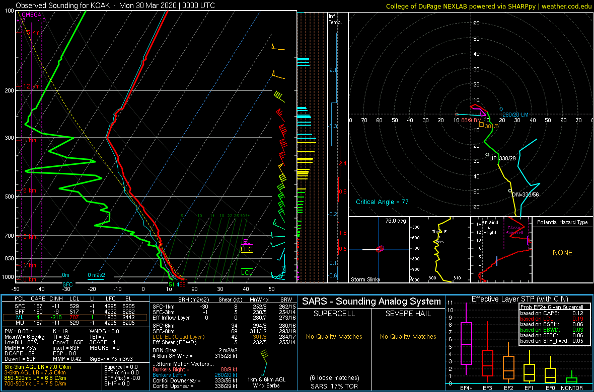The image size is (594, 392).
Task: Click the 'Bunkers Right = 88/9 kt' line
Action: click(x=194, y=369)
